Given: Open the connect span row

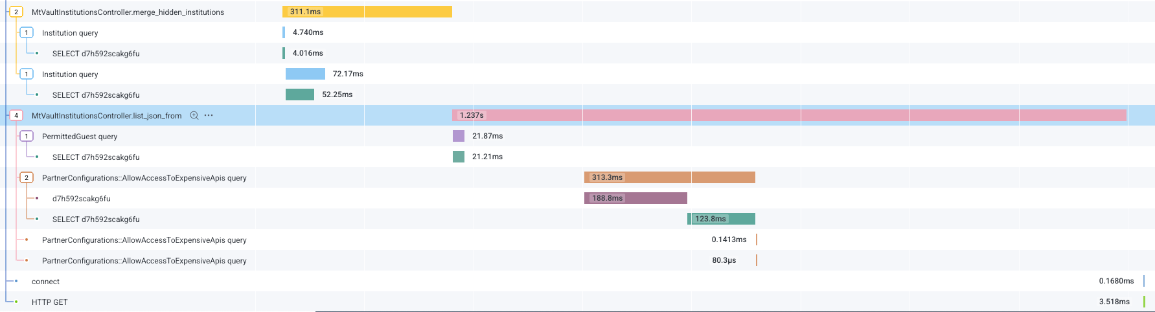Looking at the screenshot, I should pos(45,282).
